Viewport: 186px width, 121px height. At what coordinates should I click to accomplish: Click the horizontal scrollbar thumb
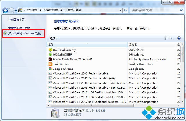(92, 105)
